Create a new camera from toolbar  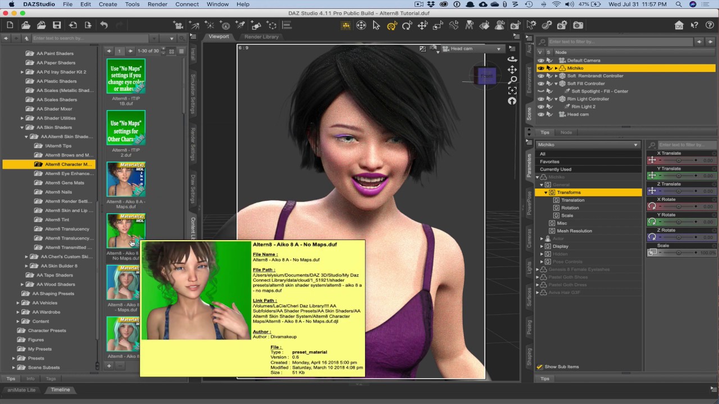179,25
